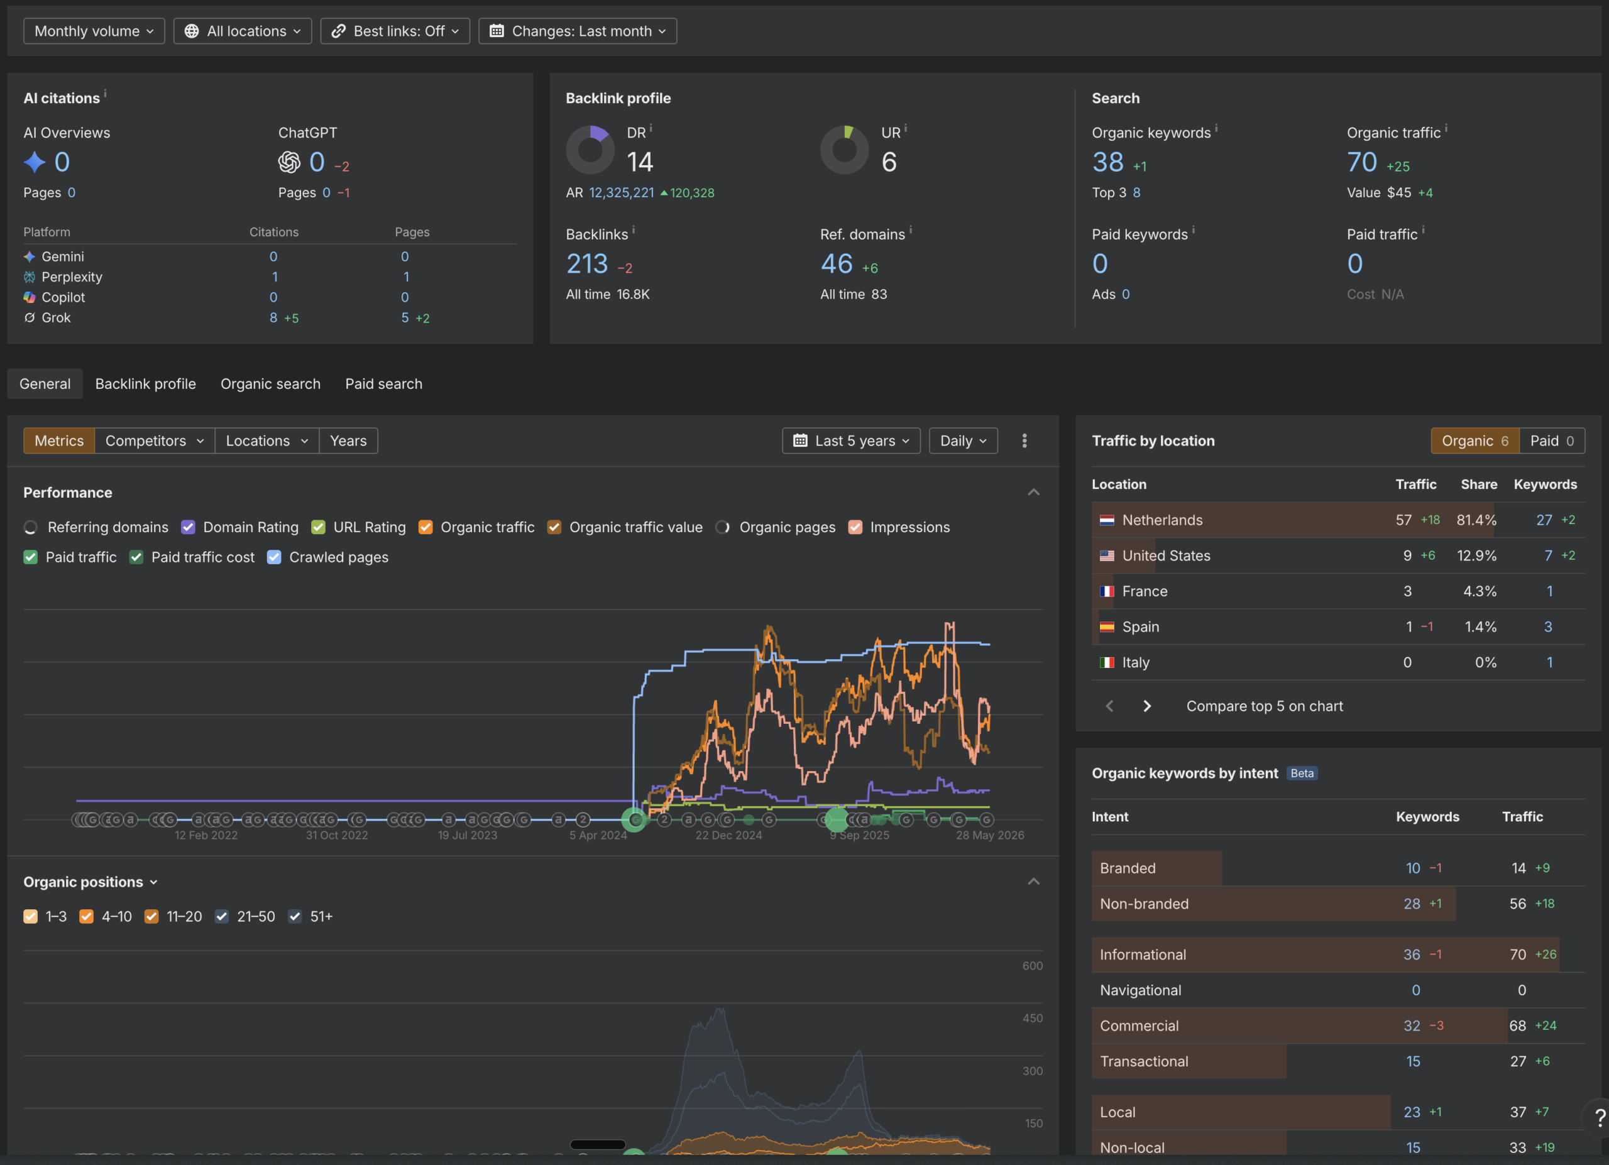The image size is (1609, 1165).
Task: Click the green timeline marker at 9 Sep 2025
Action: (837, 819)
